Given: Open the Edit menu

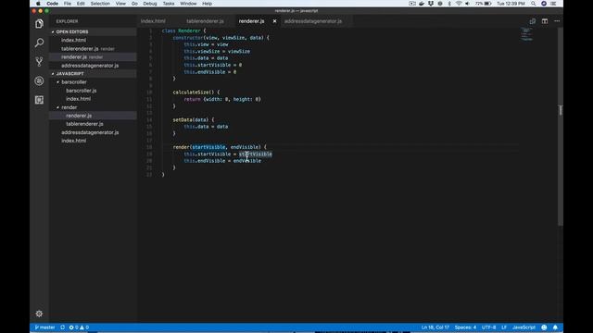Looking at the screenshot, I should 81,4.
